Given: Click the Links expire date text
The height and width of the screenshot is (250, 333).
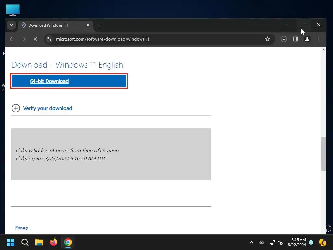Looking at the screenshot, I should tap(61, 159).
